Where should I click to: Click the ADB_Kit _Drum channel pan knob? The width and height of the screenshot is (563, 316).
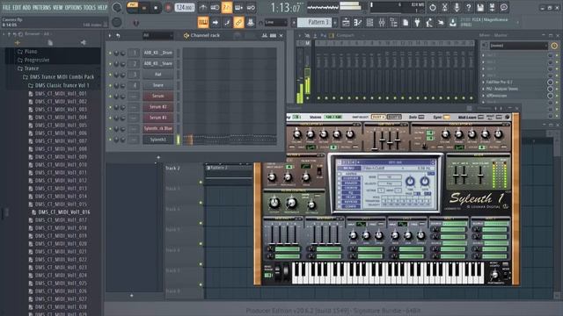[116, 53]
